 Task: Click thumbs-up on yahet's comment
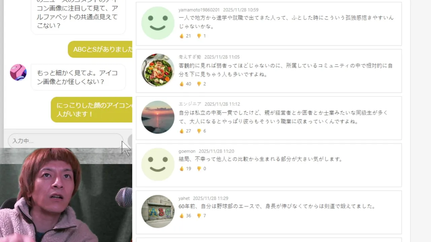181,216
